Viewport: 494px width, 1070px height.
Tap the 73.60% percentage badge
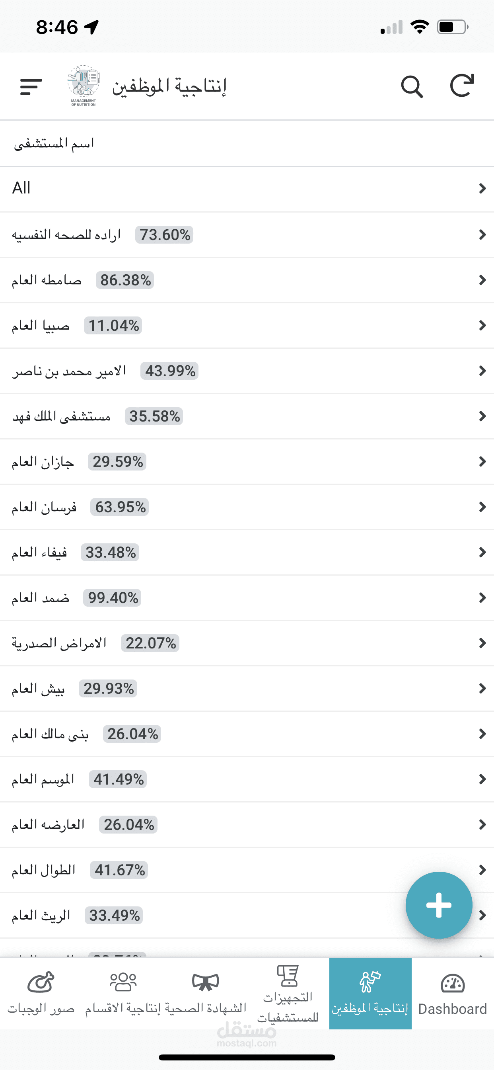point(164,235)
